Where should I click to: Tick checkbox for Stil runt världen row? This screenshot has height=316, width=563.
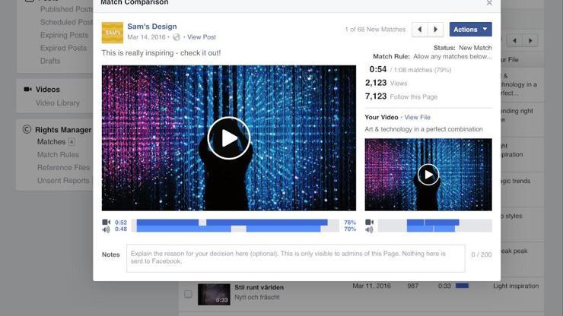point(188,293)
